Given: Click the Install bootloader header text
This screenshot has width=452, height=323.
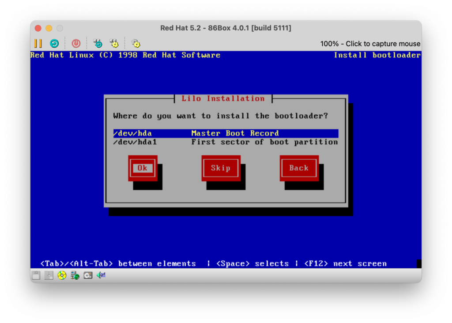Looking at the screenshot, I should click(x=377, y=55).
